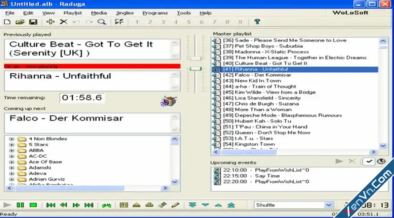Open Help using the question mark icon

(x=257, y=22)
